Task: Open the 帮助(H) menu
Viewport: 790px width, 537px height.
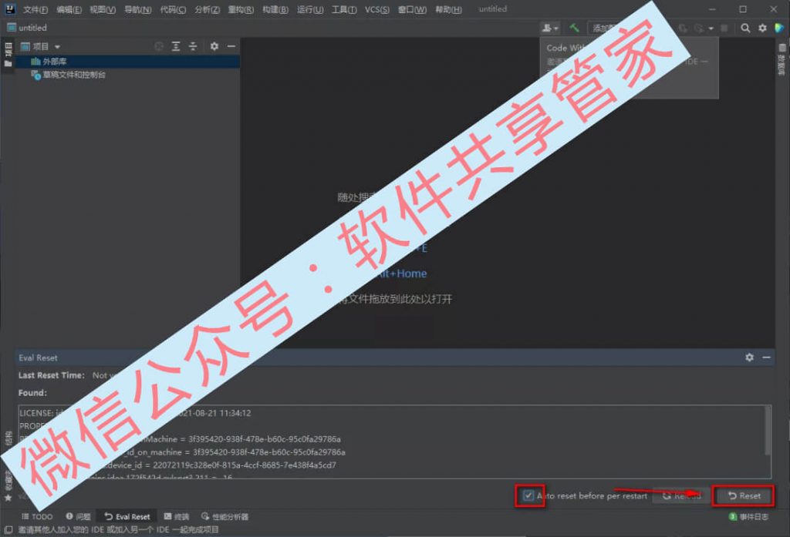Action: (448, 9)
